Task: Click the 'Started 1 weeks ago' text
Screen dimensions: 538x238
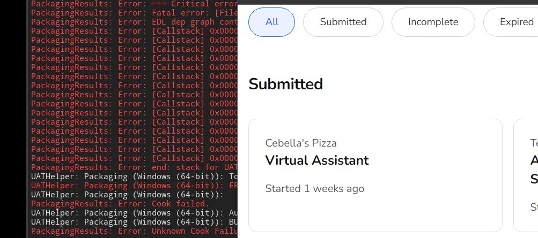Action: (x=314, y=188)
